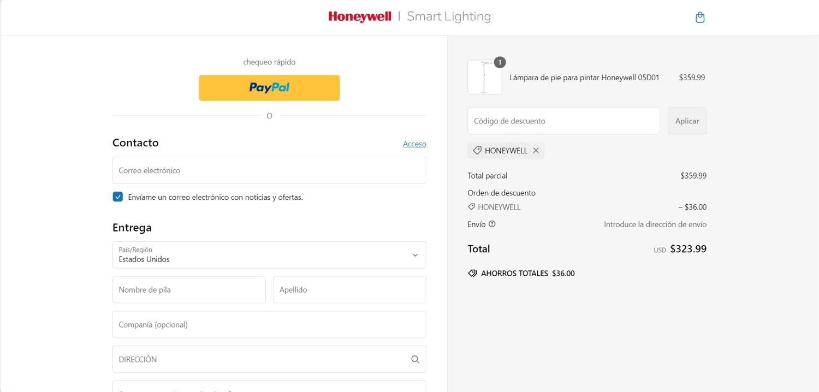Screen dimensions: 819x392
Task: Click the discount amount − $36.00
Action: pyautogui.click(x=692, y=207)
